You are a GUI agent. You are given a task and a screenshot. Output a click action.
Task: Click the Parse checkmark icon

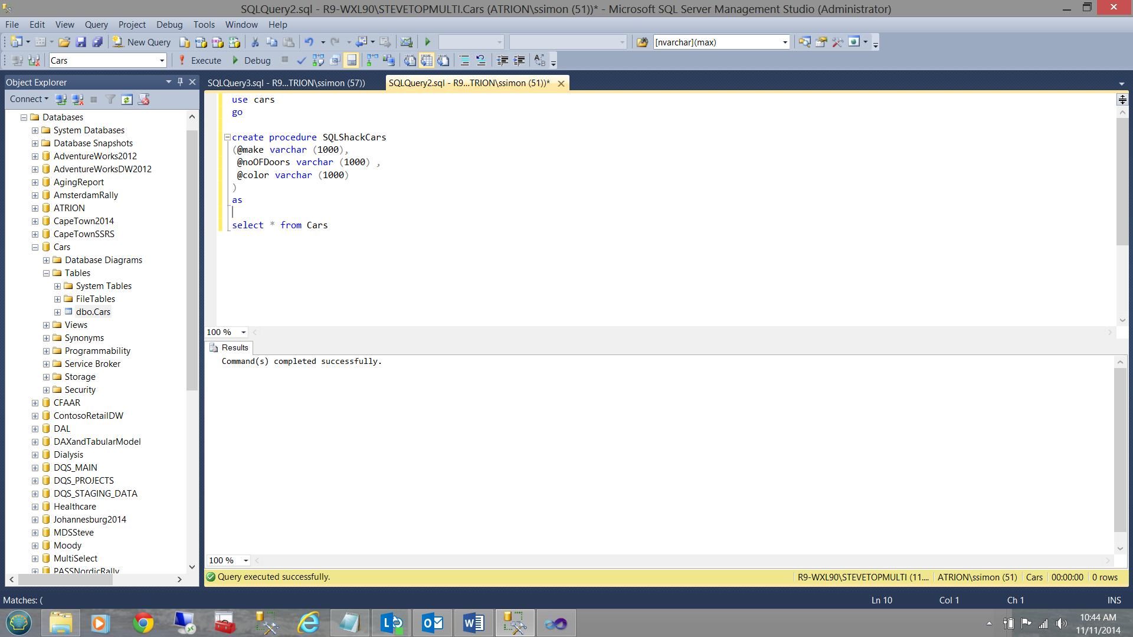pos(301,61)
